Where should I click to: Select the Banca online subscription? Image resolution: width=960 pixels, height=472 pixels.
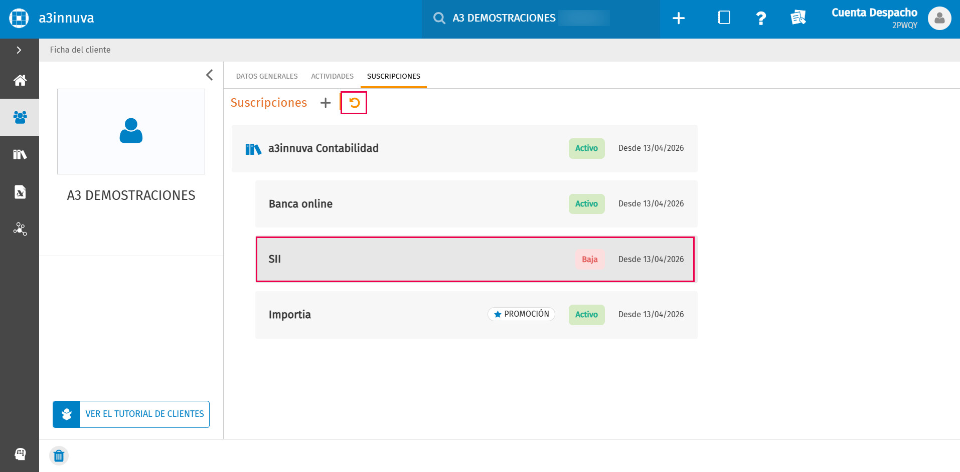pos(476,204)
